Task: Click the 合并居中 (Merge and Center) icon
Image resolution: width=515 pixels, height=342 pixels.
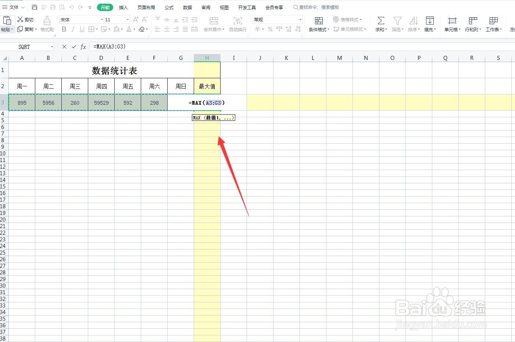Action: [214, 23]
